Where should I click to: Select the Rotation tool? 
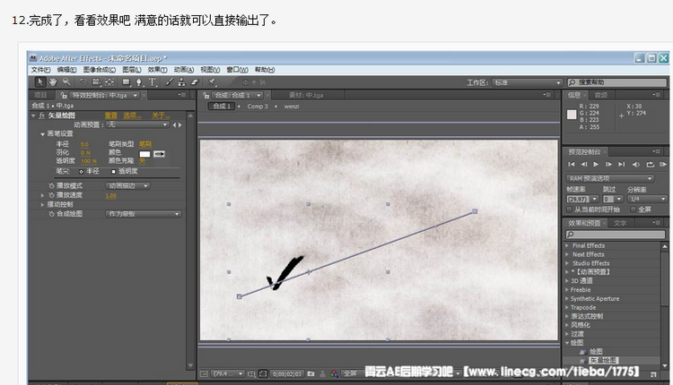click(x=83, y=81)
